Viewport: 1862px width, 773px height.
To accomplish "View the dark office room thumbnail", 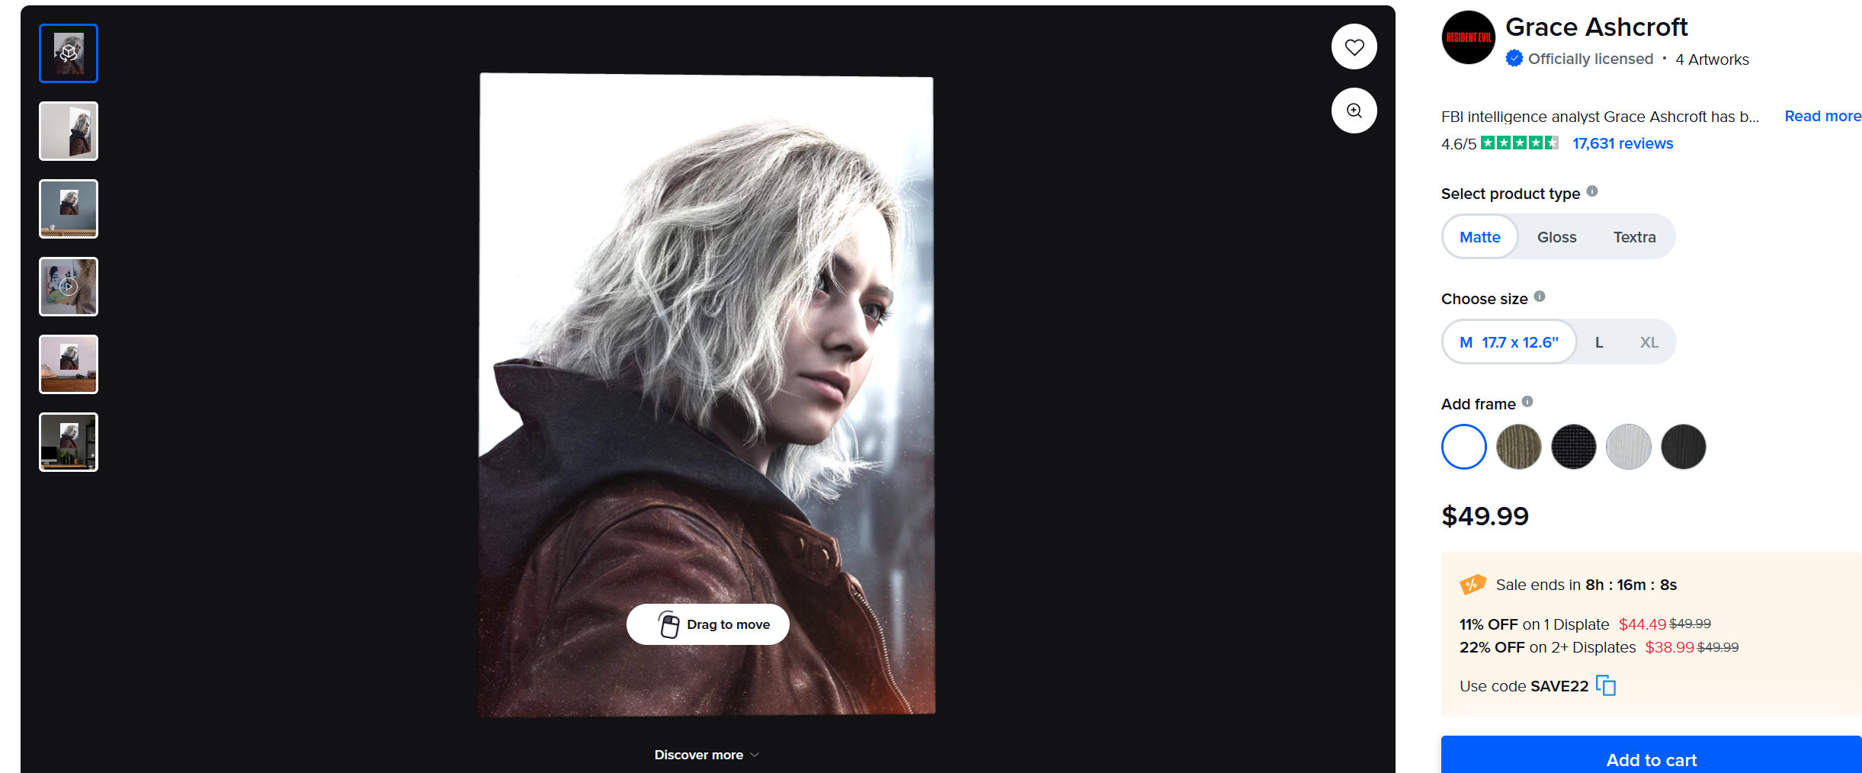I will click(x=69, y=442).
